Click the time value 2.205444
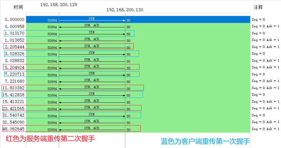 tap(15, 47)
